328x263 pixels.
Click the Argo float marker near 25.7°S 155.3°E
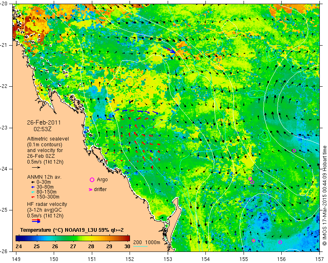point(253,240)
